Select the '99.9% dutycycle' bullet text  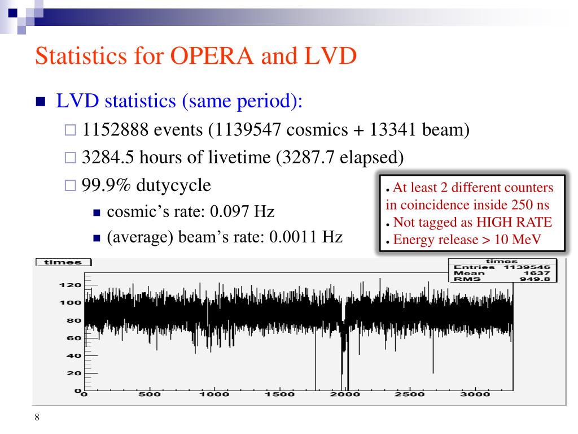(x=146, y=185)
